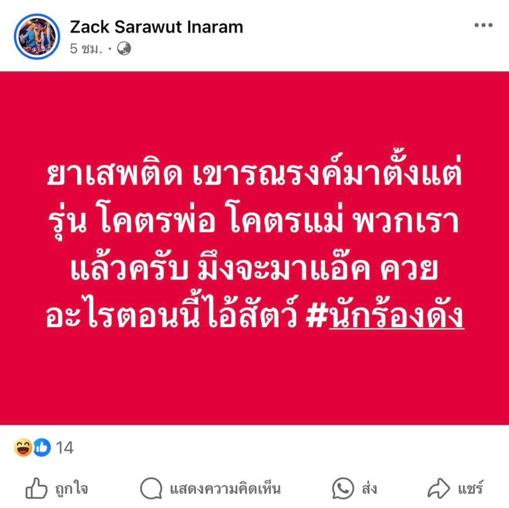Viewport: 509px width, 508px height.
Task: Click the blue Like reaction icon
Action: click(x=42, y=447)
